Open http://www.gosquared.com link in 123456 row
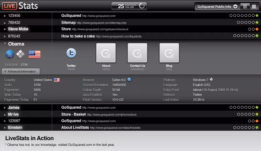Screen dimensions: 261x151 [x=99, y=16]
